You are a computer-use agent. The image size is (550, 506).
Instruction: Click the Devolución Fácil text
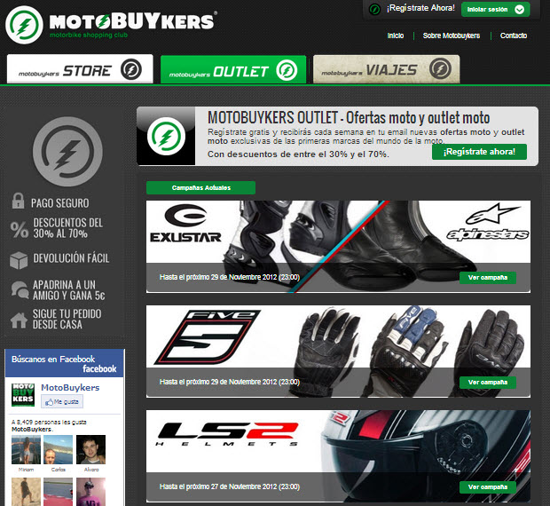point(71,258)
